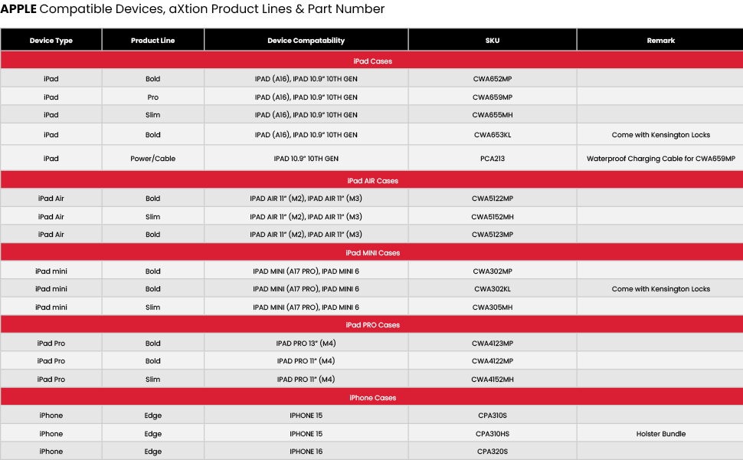Click the iPad PRO Cases section banner

[372, 324]
